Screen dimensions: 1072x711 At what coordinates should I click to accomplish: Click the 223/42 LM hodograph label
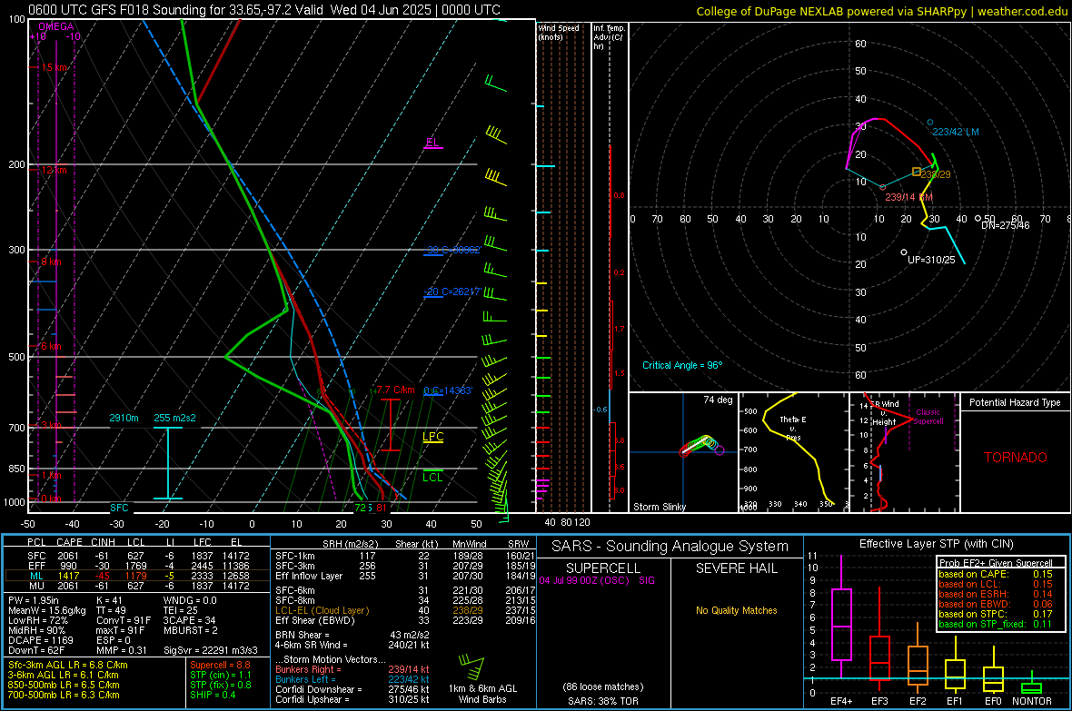pos(956,132)
